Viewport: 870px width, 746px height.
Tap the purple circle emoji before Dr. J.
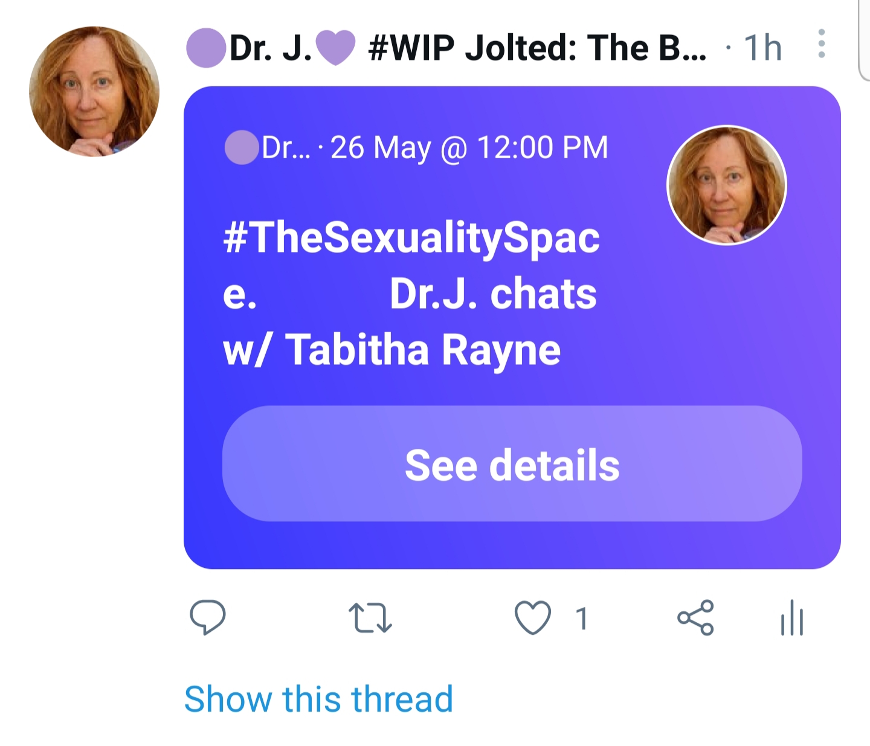tap(206, 48)
